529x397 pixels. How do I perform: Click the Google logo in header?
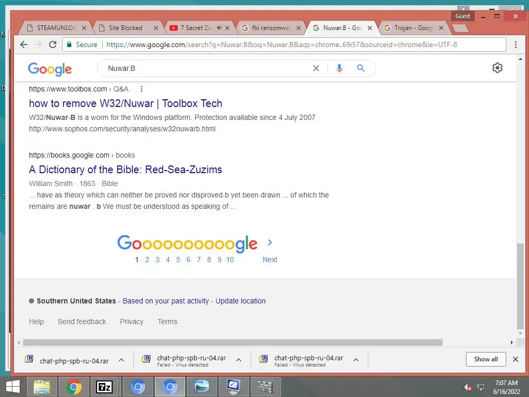point(50,69)
